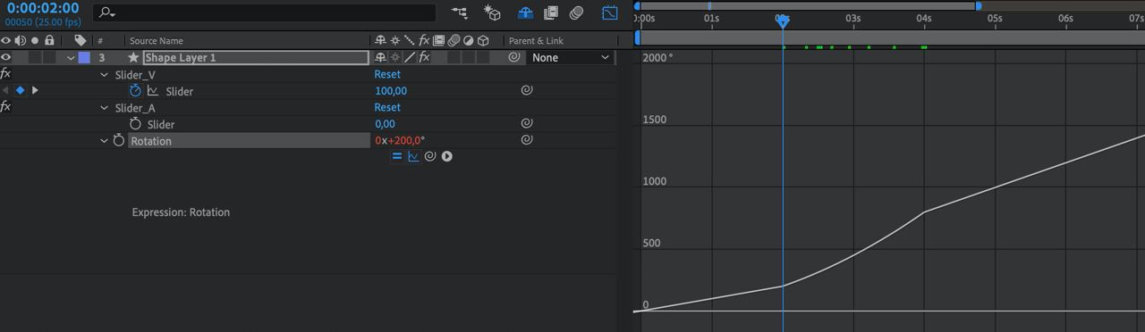Add or remove keyframe diamond for Slider_V
This screenshot has width=1145, height=332.
20,90
